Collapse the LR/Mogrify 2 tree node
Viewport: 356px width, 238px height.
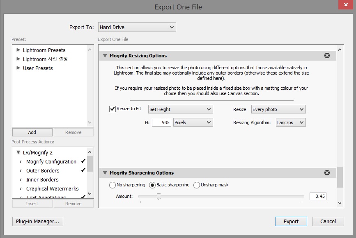point(18,152)
